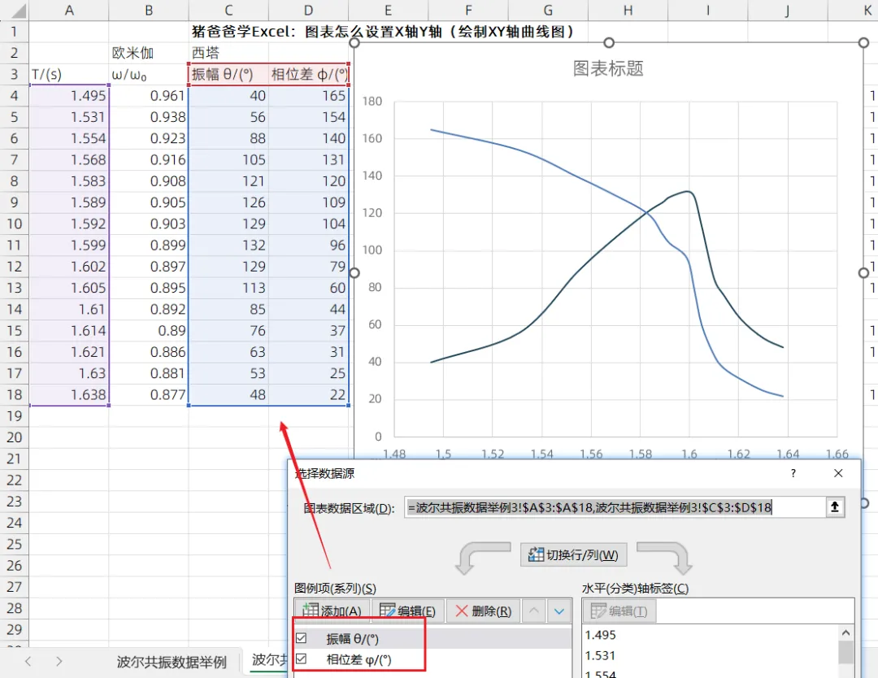Screen dimensions: 878x678
Task: Select cell with value 1.495 in column A
Action: click(69, 96)
